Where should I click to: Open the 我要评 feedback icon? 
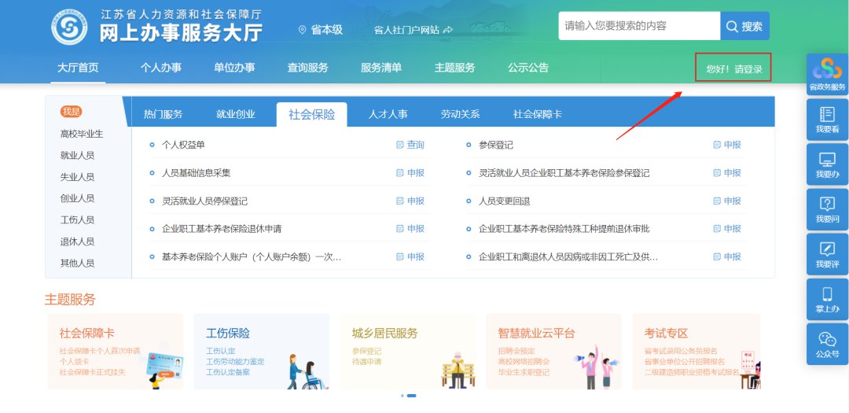(x=827, y=249)
